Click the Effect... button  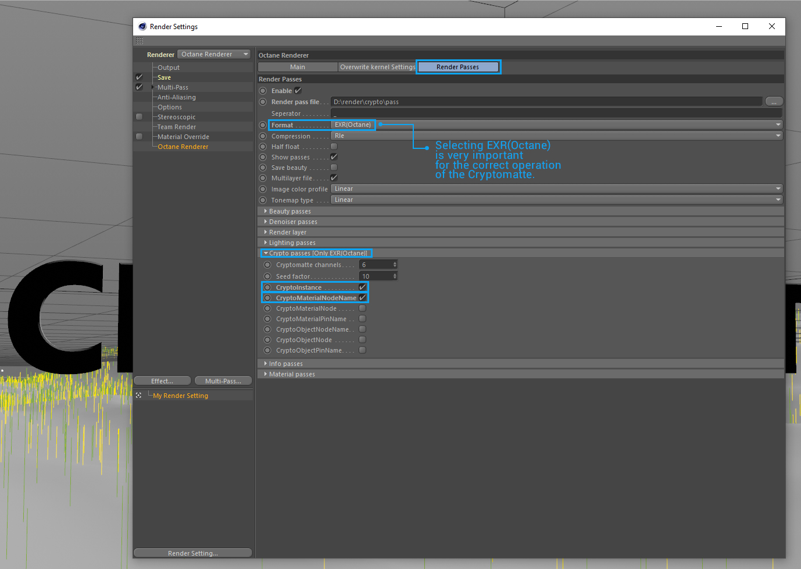(x=162, y=381)
